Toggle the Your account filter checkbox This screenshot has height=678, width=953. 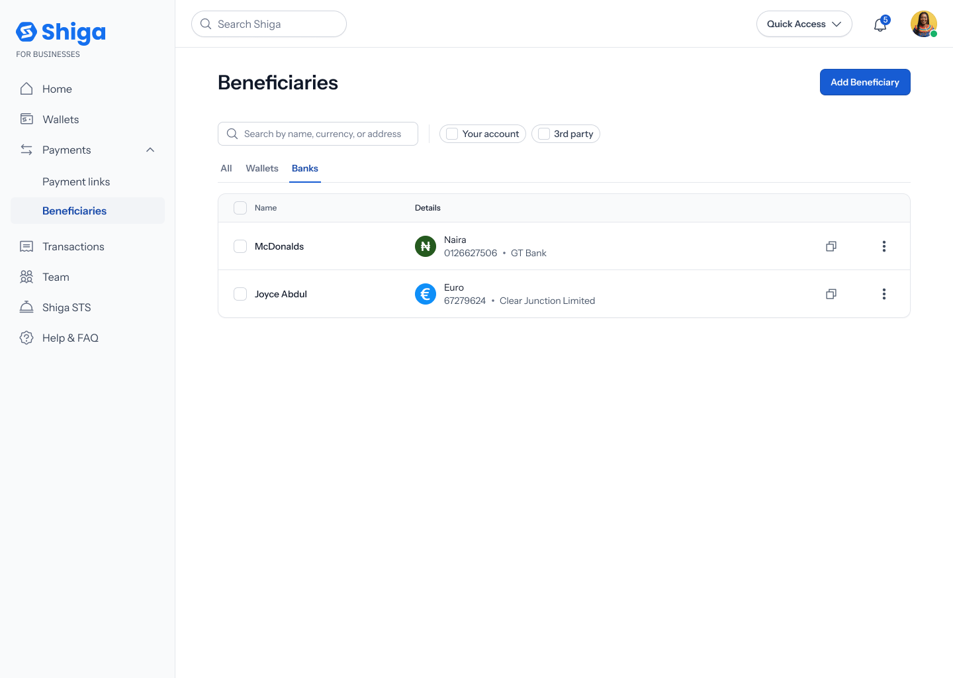tap(452, 134)
